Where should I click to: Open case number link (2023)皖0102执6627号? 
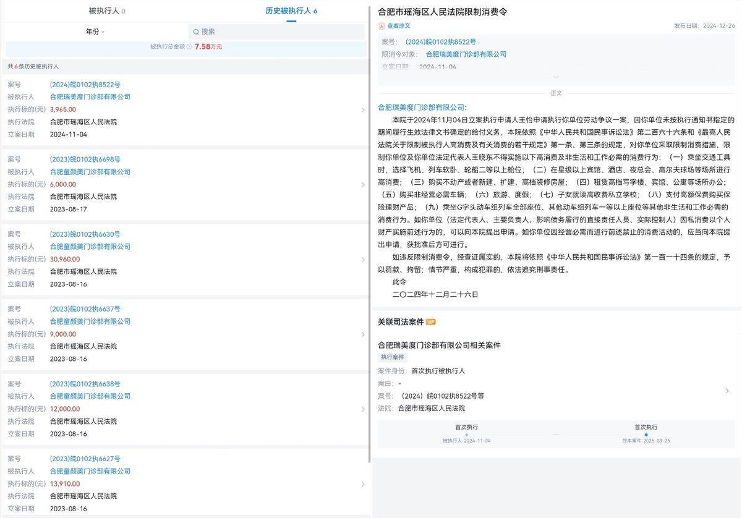pyautogui.click(x=85, y=459)
